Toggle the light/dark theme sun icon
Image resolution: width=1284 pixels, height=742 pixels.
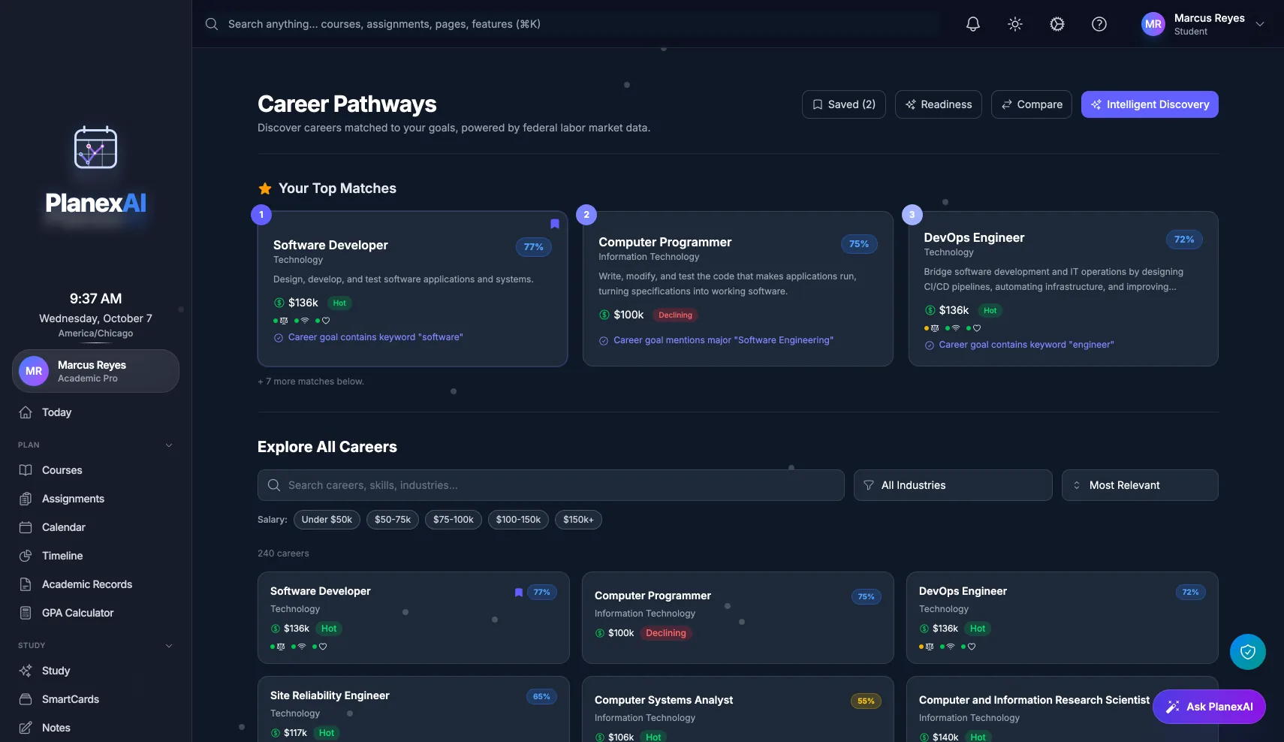point(1015,24)
